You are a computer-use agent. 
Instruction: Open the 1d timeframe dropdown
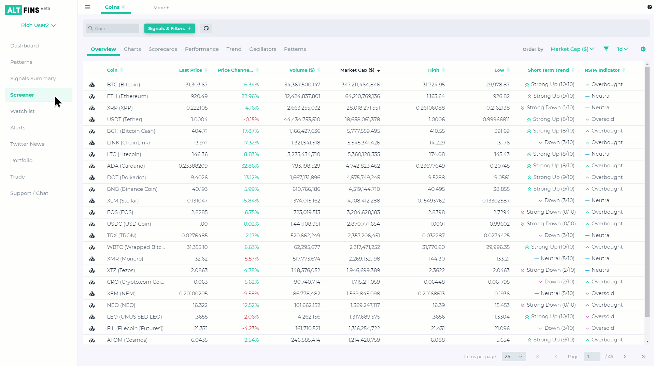click(x=623, y=49)
